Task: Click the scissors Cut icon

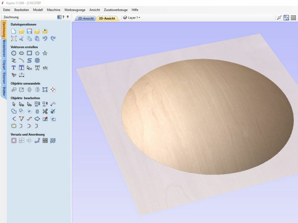Action: pyautogui.click(x=21, y=39)
